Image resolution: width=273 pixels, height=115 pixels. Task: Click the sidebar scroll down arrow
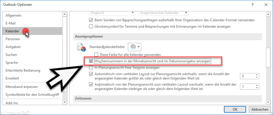(x=65, y=102)
